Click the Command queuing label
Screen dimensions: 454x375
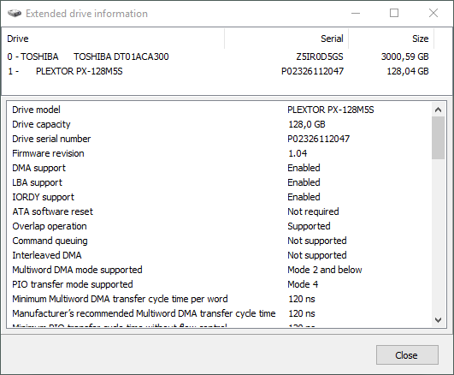50,241
